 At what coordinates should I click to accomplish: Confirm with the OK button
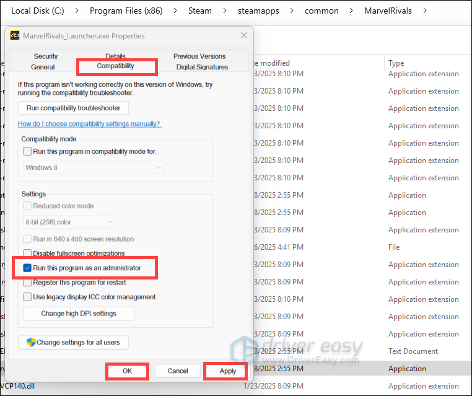coord(127,371)
